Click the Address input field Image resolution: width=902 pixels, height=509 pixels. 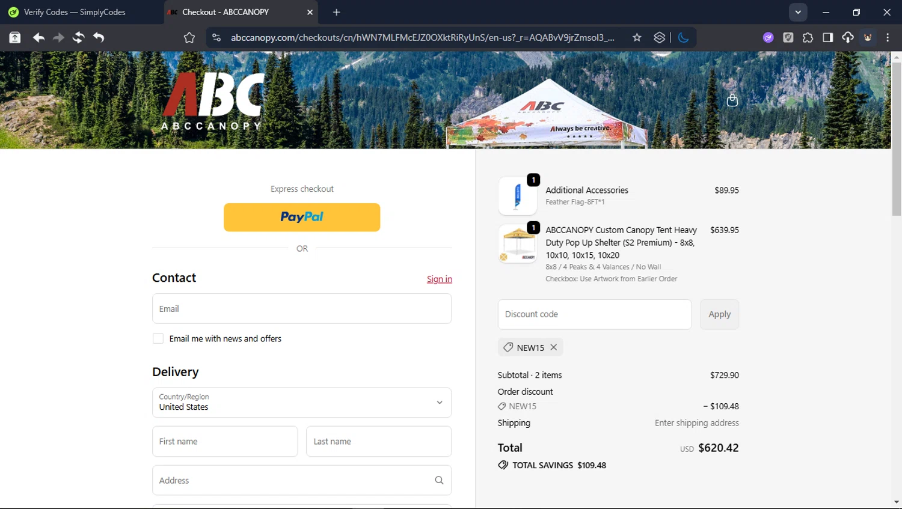302,480
